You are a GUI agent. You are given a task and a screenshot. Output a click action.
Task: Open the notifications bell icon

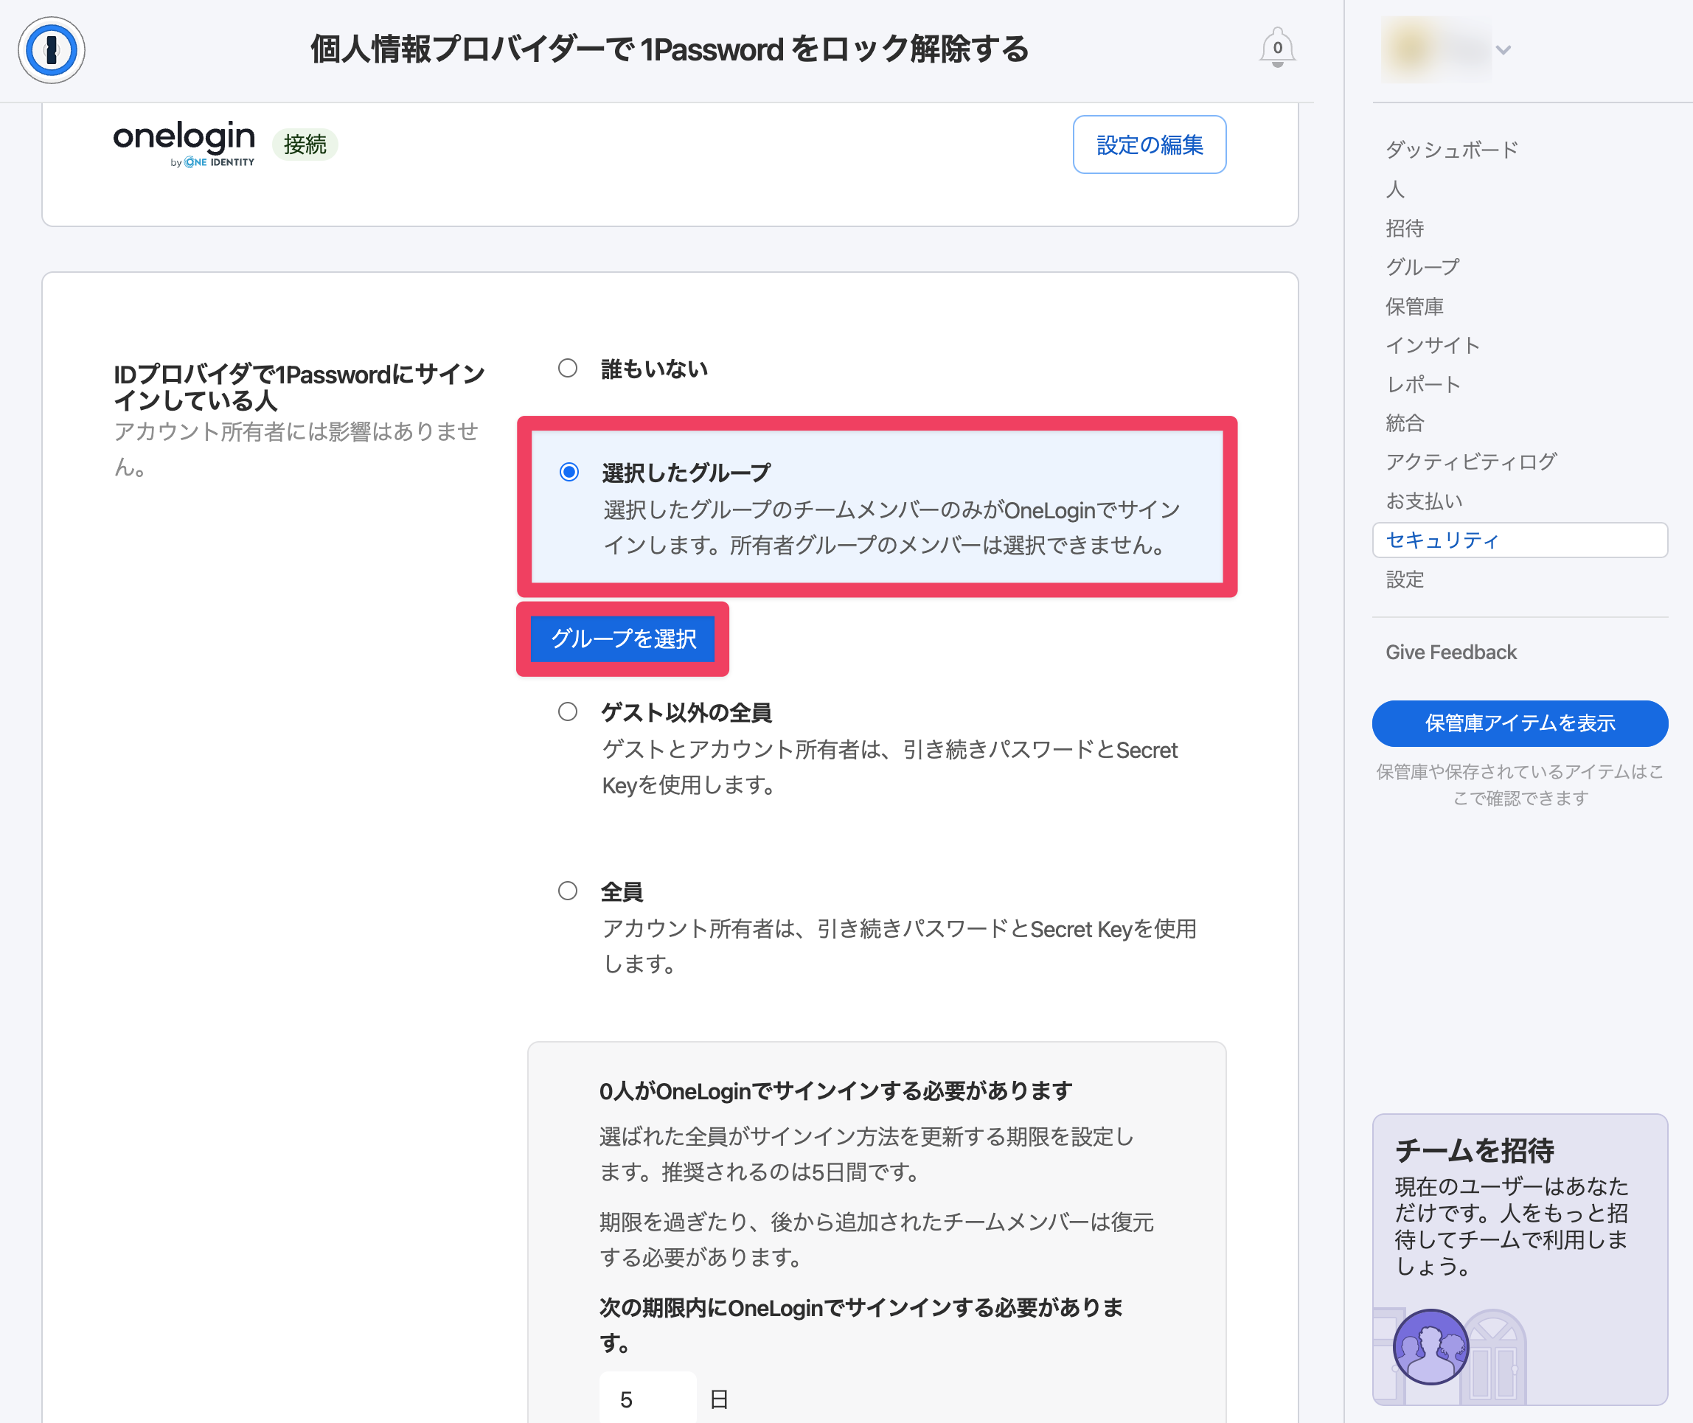click(1277, 49)
